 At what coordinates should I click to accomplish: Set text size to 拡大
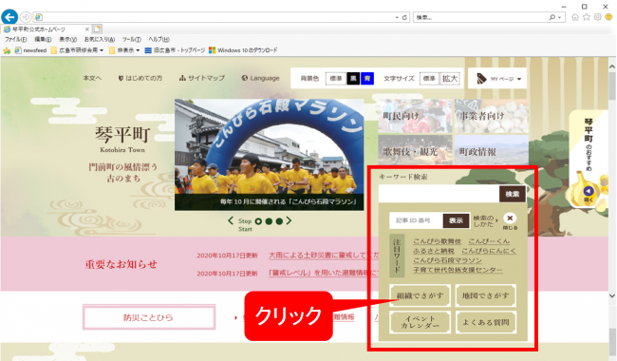click(450, 79)
